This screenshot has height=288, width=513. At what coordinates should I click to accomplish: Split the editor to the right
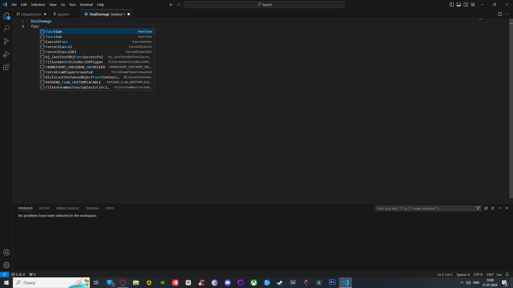(500, 14)
